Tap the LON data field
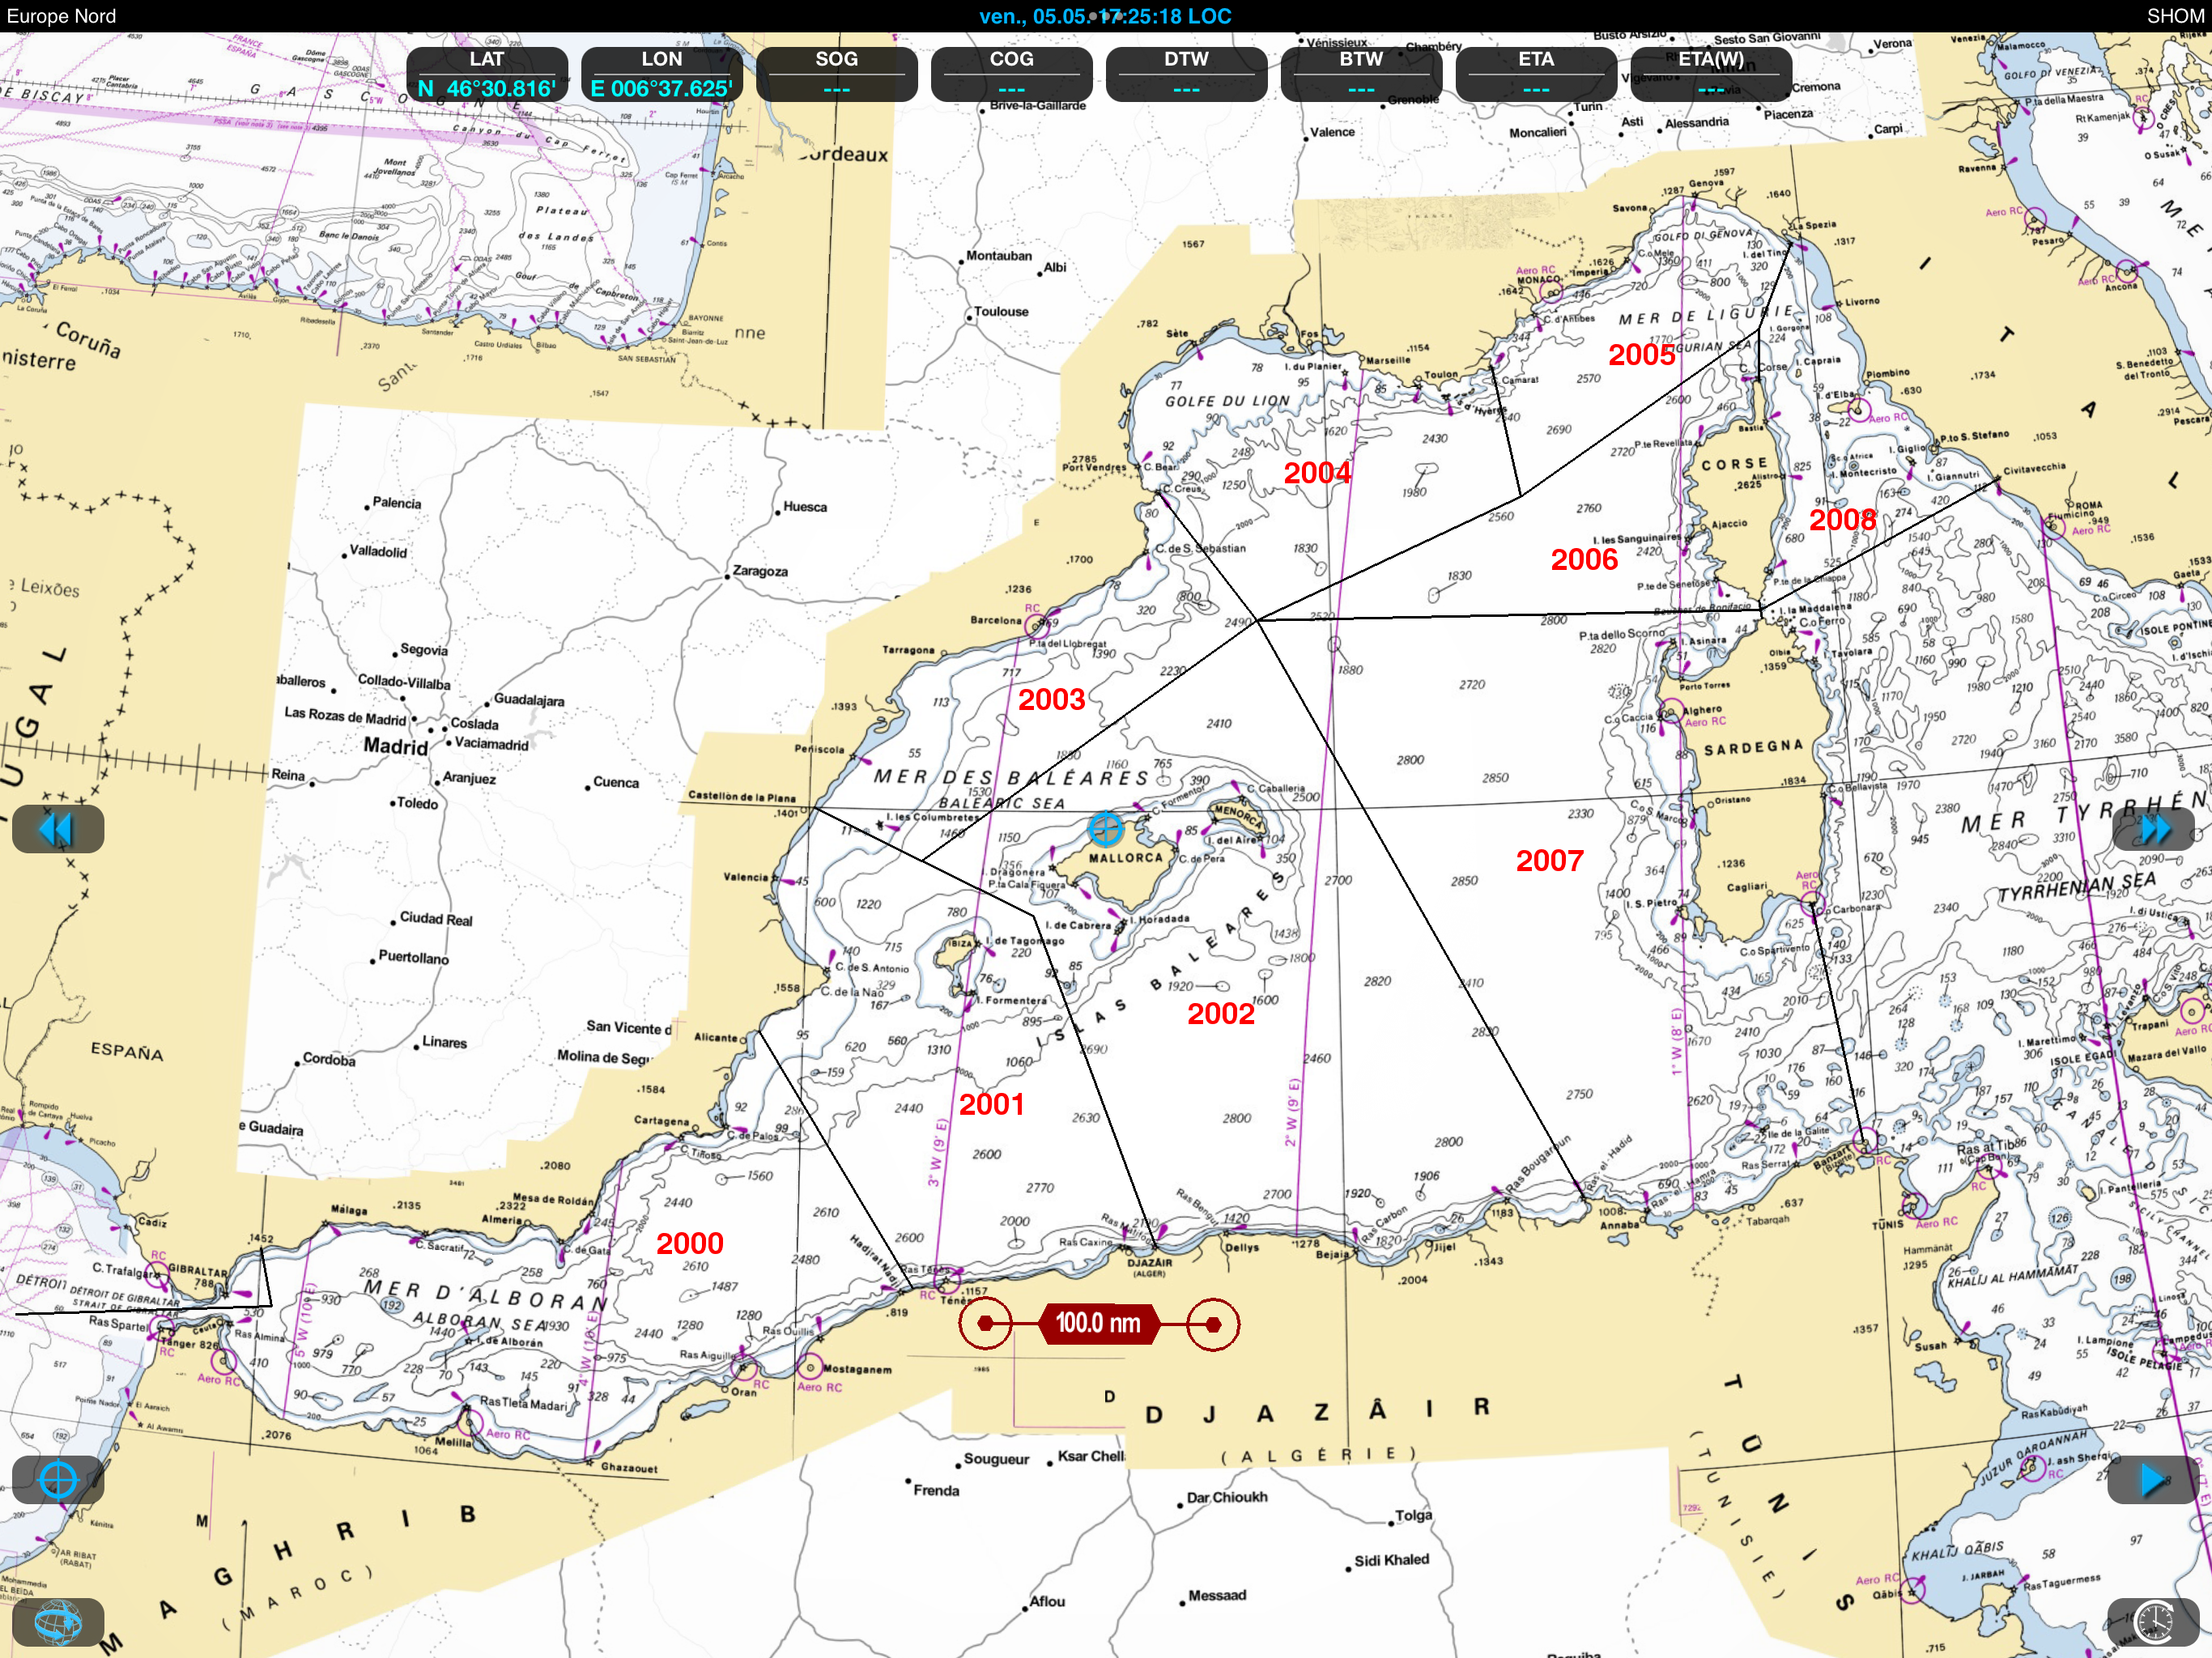 coord(661,74)
